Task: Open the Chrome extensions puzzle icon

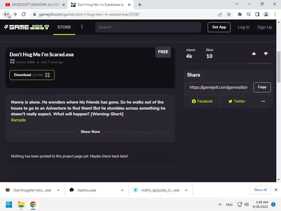Action: [x=240, y=14]
